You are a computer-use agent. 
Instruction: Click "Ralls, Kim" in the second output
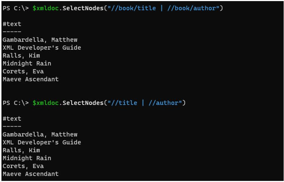tap(21, 151)
